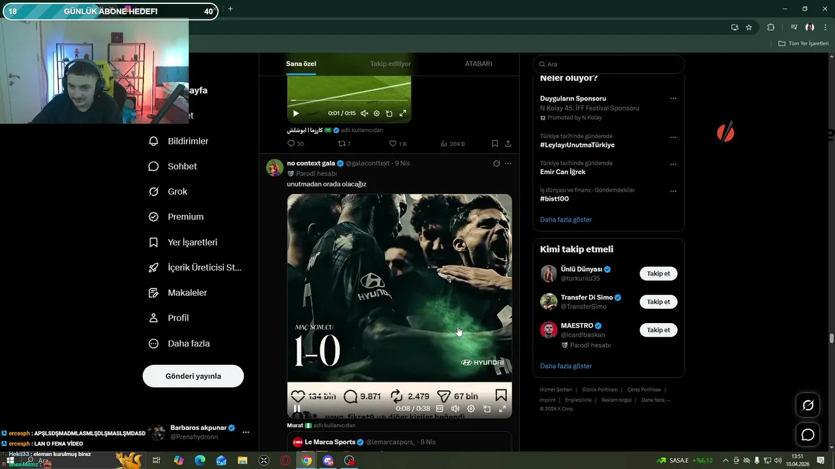The height and width of the screenshot is (469, 835).
Task: Open File Explorer from taskbar
Action: 243,461
